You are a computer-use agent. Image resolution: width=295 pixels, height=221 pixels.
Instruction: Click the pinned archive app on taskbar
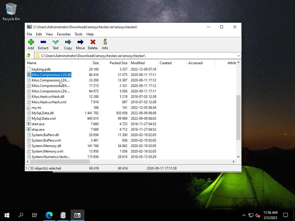click(x=63, y=215)
